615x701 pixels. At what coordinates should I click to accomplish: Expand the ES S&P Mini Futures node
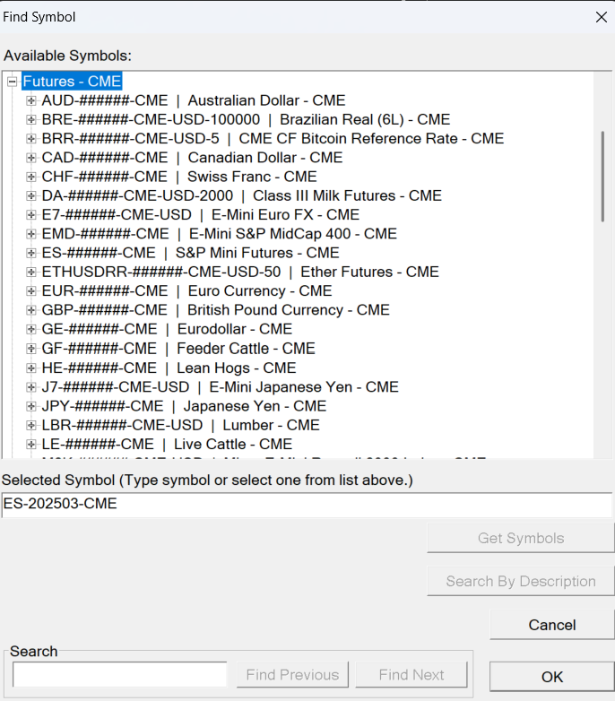coord(31,253)
